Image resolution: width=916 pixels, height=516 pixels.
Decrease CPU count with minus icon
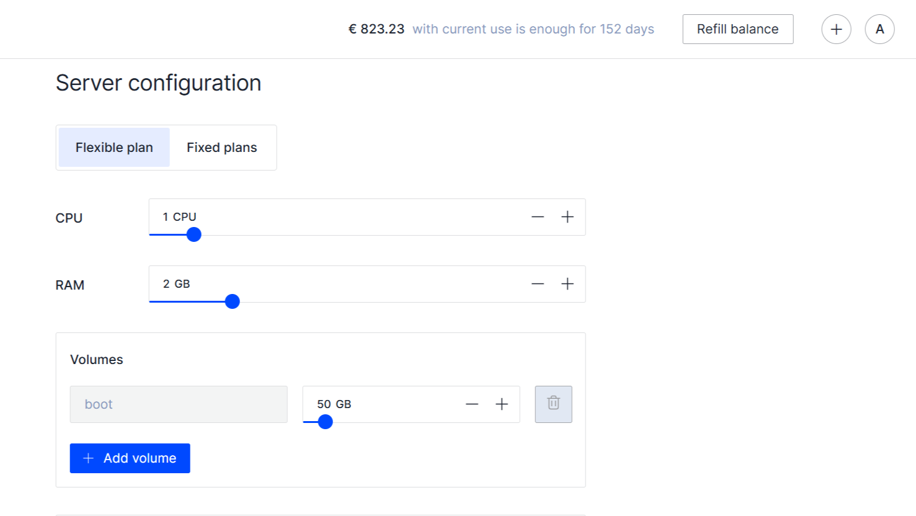tap(538, 217)
